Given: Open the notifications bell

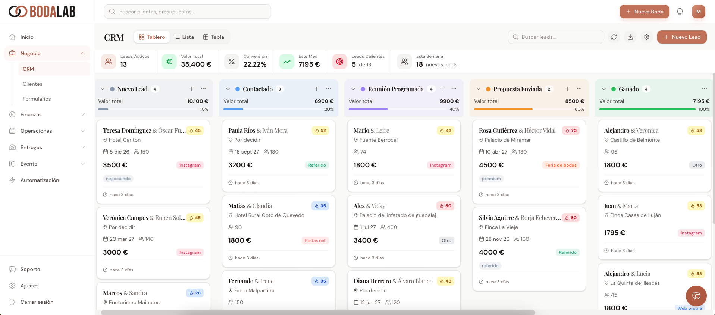Looking at the screenshot, I should tap(680, 12).
